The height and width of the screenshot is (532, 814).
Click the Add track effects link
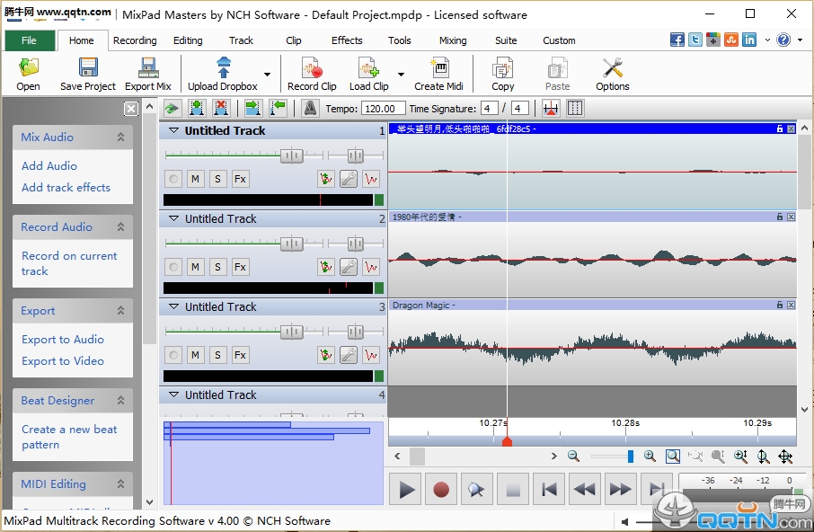point(66,188)
